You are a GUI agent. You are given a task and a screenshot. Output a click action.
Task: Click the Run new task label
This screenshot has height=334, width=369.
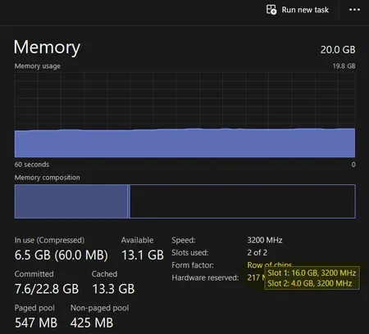tap(305, 10)
